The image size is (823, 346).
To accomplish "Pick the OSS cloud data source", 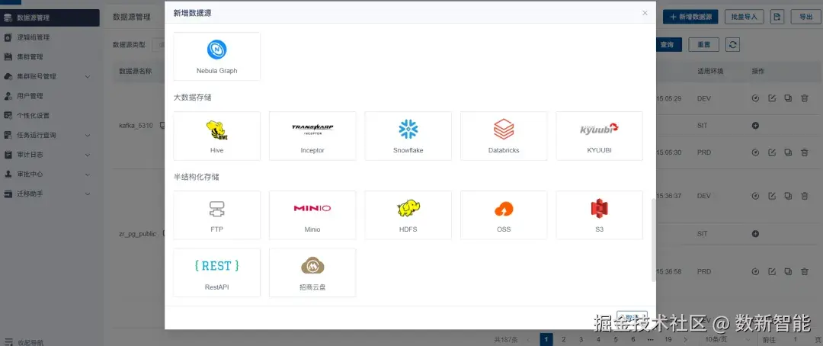I will [504, 215].
